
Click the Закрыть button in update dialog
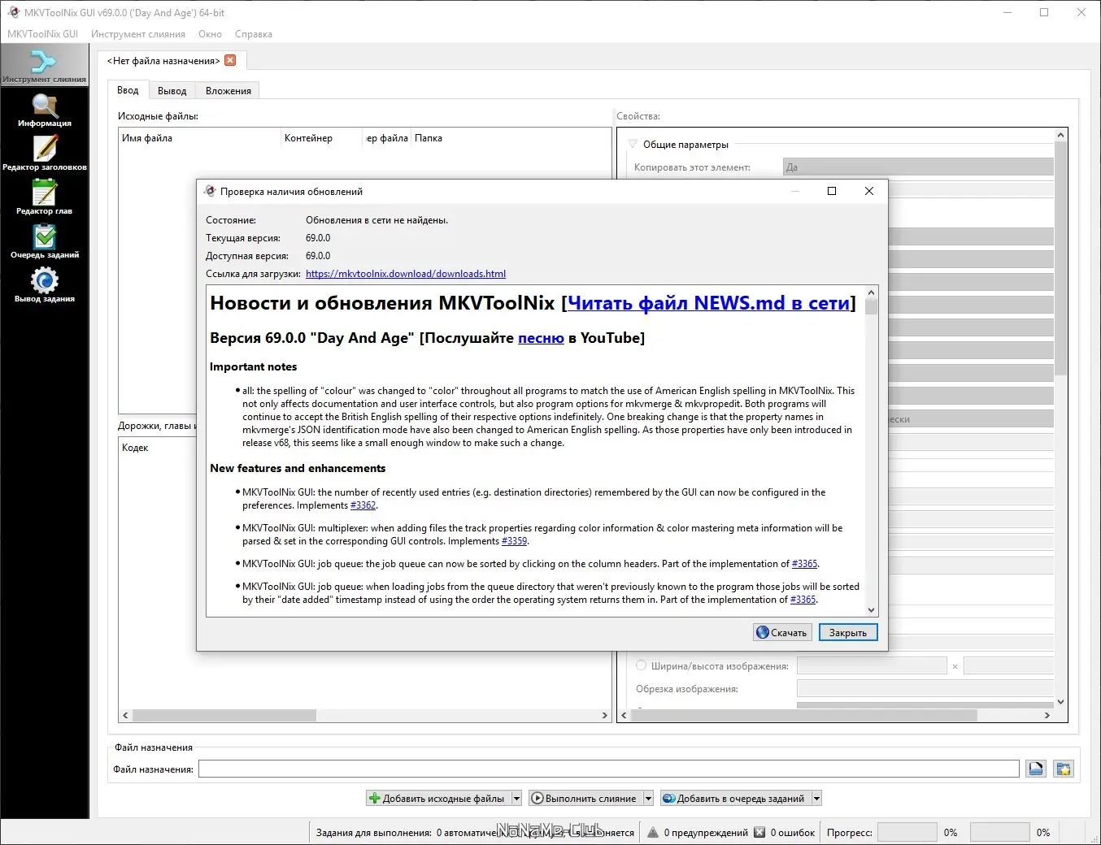coord(848,632)
